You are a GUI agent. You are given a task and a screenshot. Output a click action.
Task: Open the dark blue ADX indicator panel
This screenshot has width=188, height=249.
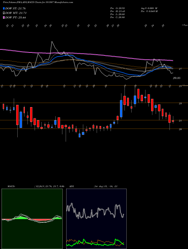[x=96, y=219]
